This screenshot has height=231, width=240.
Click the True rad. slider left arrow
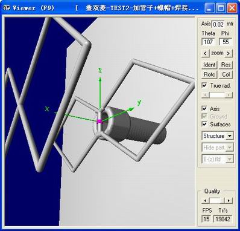click(205, 95)
